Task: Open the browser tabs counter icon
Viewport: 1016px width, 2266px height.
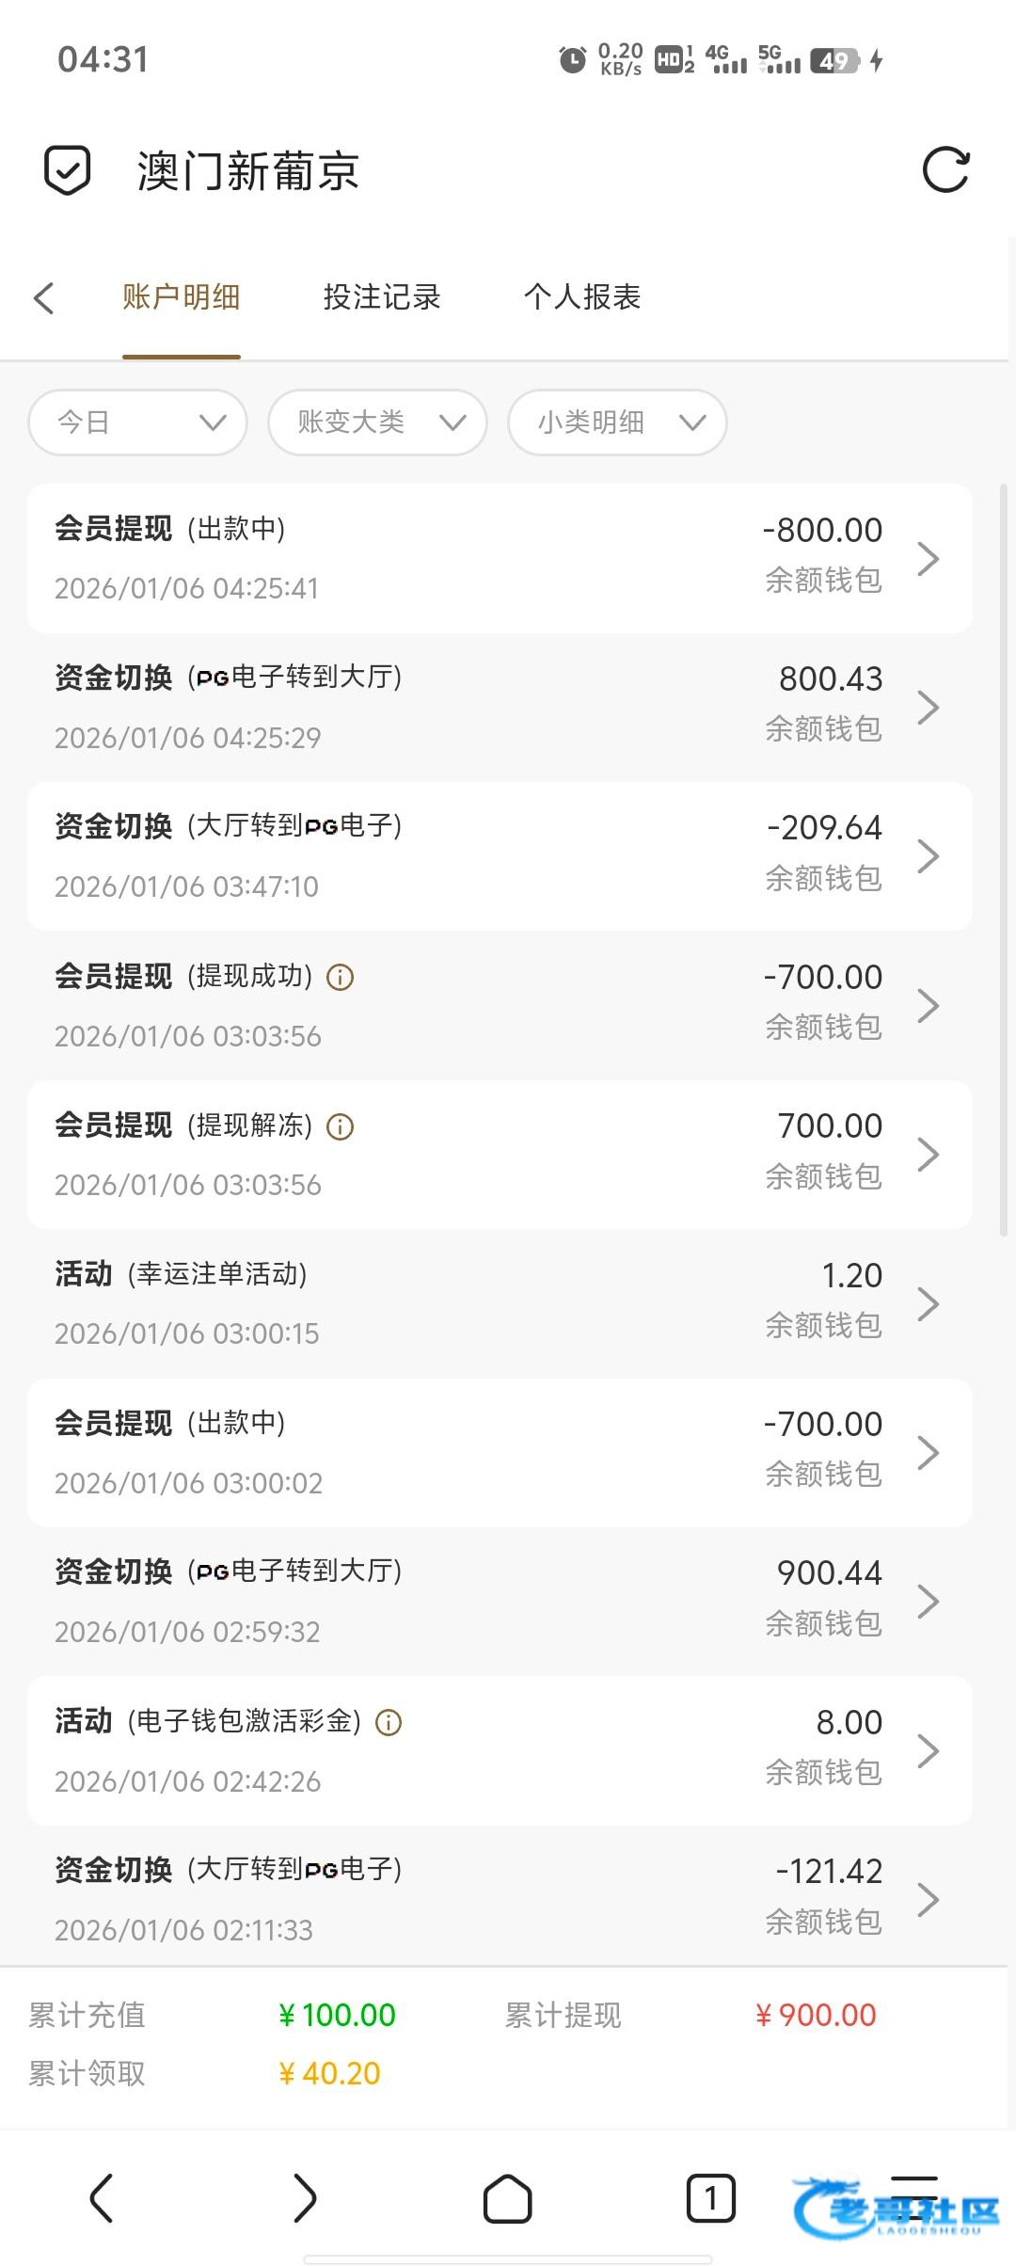Action: [710, 2198]
